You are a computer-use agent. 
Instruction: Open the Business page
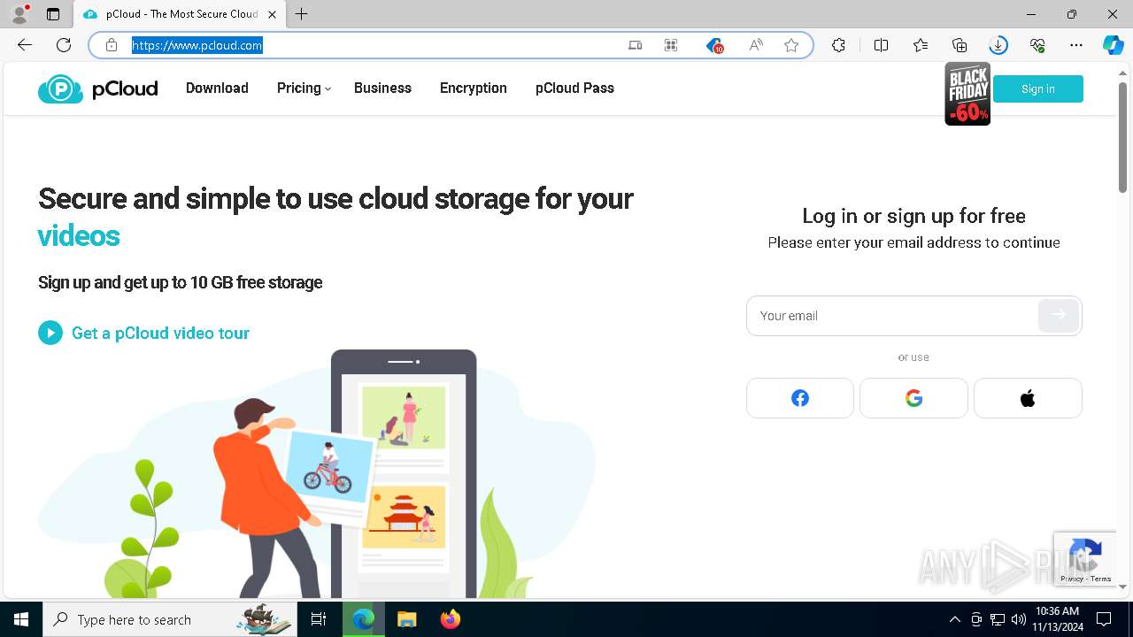click(382, 88)
